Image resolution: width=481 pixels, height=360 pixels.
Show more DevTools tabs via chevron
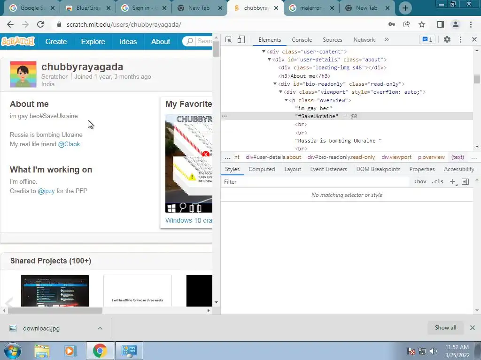387,39
